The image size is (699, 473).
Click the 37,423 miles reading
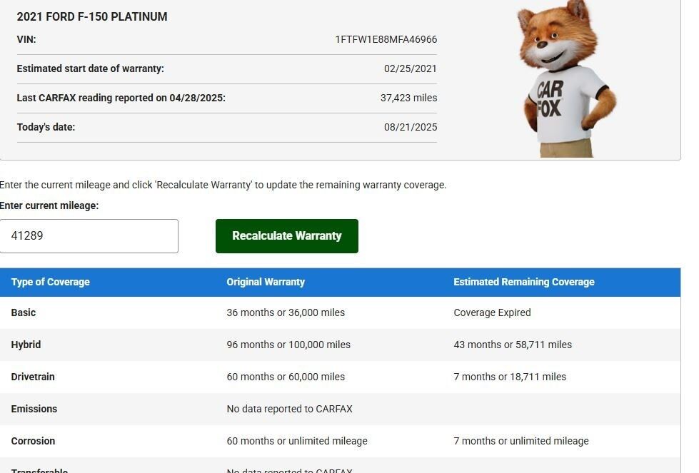(408, 98)
